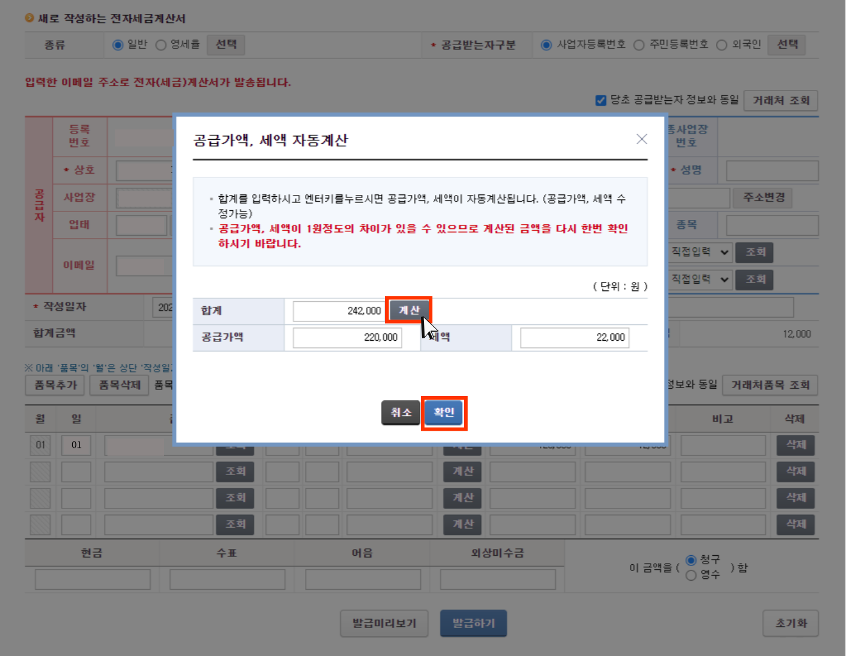Select the 일반 radio button
The width and height of the screenshot is (846, 656).
point(118,45)
